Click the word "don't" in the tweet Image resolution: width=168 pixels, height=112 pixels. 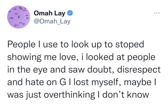point(113,95)
